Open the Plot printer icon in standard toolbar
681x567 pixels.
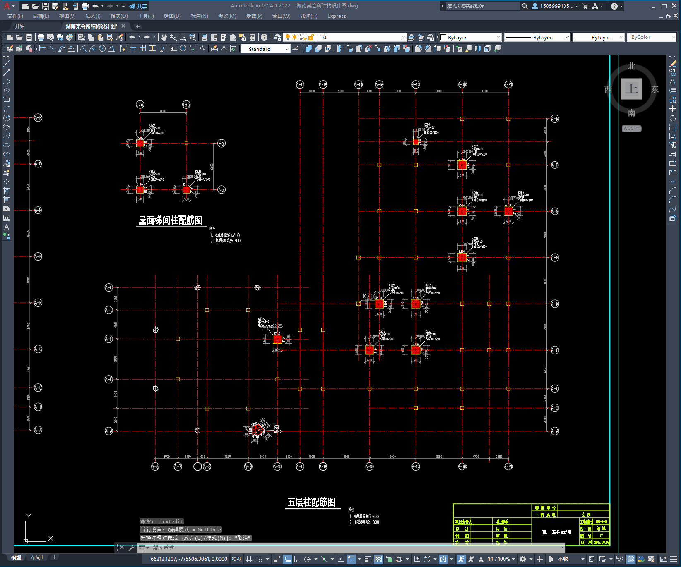click(x=41, y=37)
